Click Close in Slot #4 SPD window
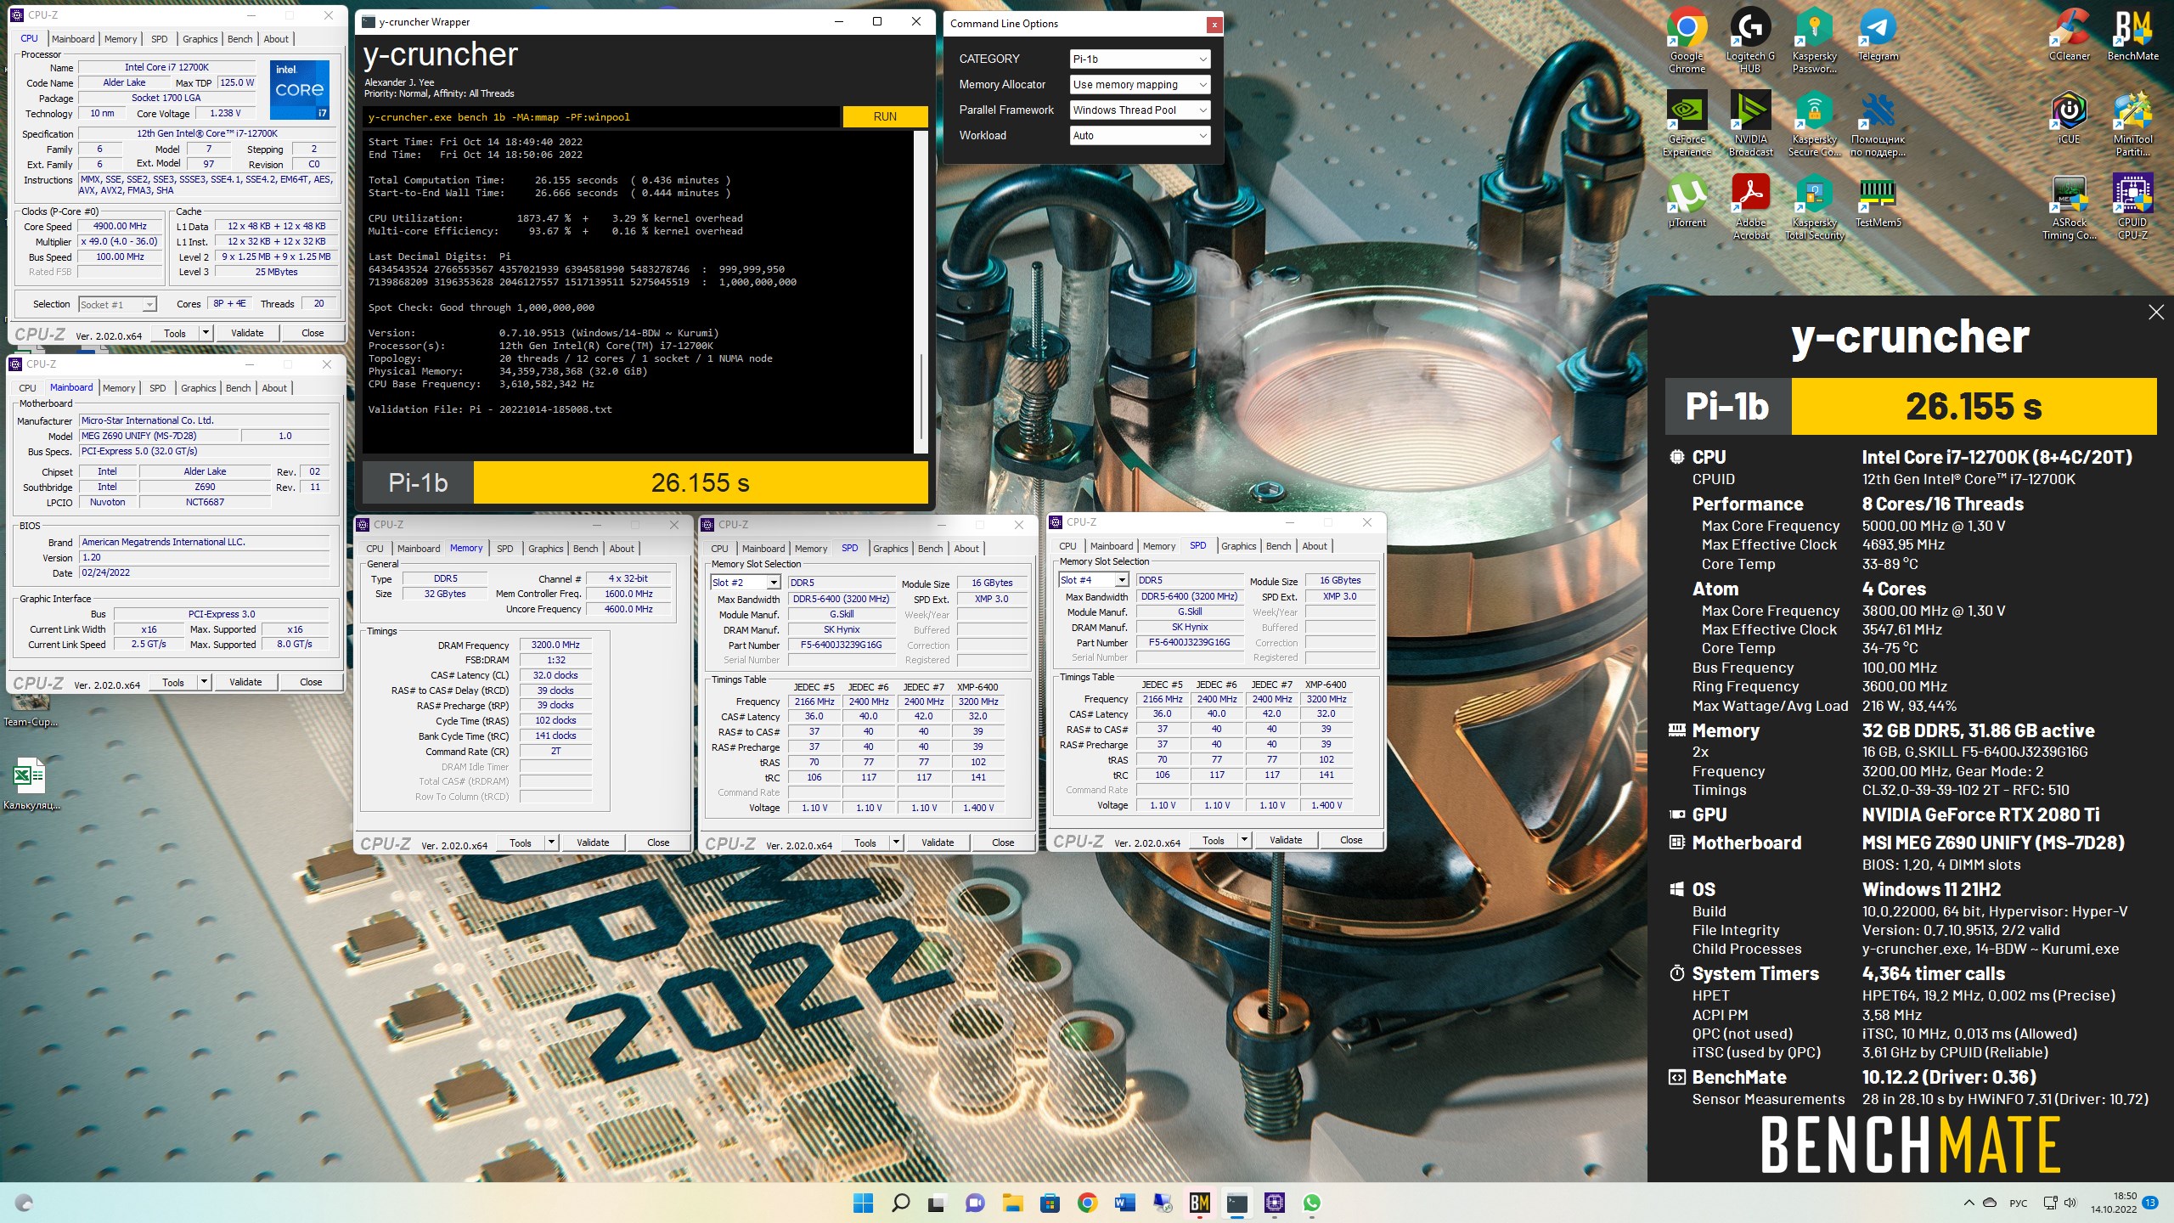This screenshot has height=1223, width=2174. (1351, 840)
